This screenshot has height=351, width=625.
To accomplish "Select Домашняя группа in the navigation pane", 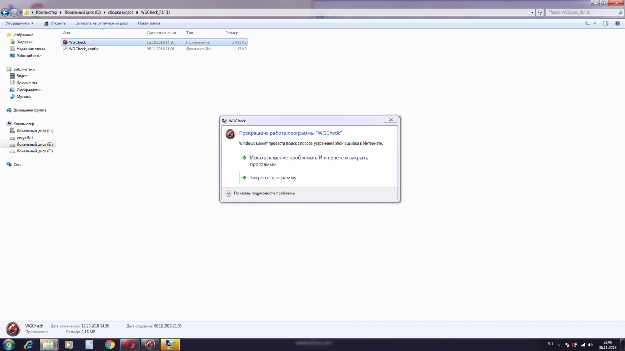I will [29, 110].
